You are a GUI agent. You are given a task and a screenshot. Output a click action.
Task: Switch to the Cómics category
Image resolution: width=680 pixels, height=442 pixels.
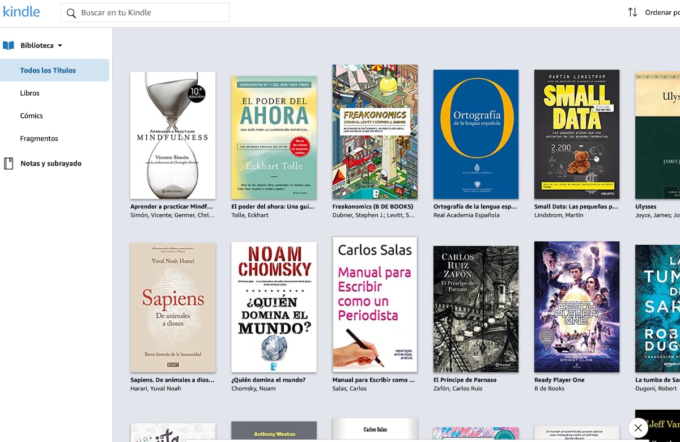point(31,116)
